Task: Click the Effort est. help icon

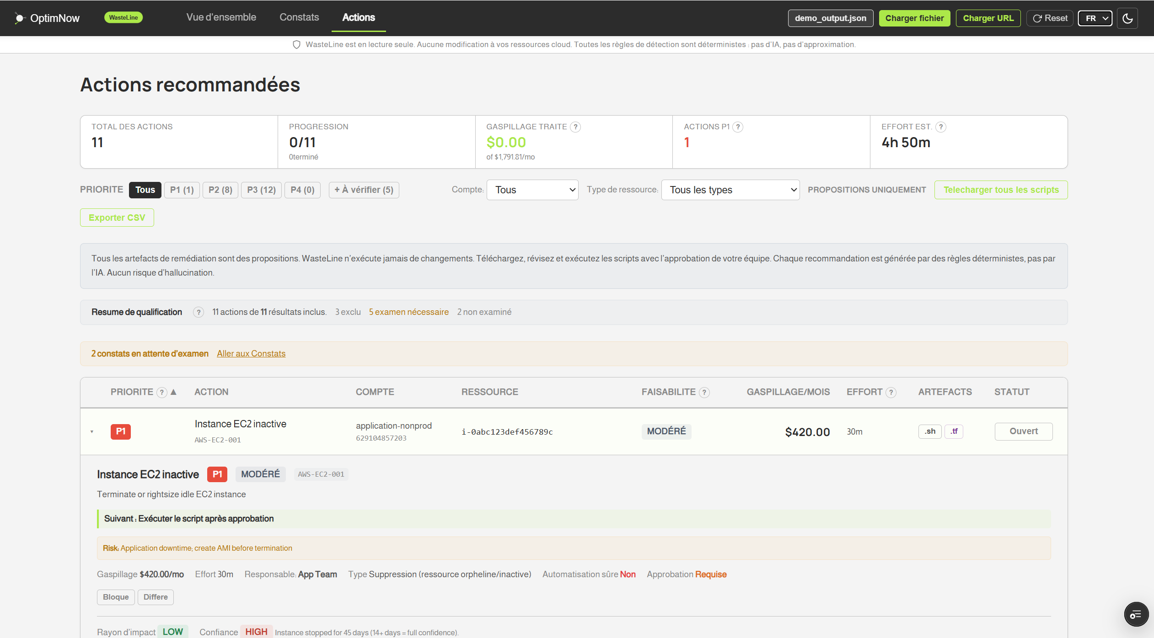Action: click(941, 127)
